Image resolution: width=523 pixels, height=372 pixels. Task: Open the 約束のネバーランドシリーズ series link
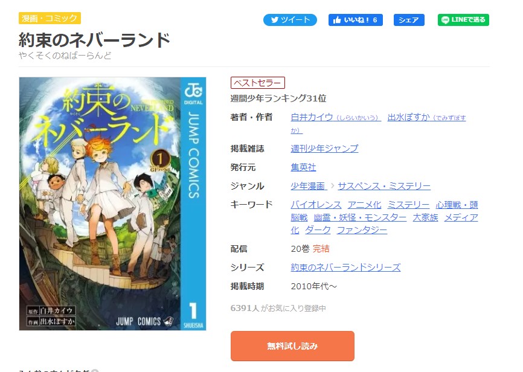pyautogui.click(x=345, y=268)
